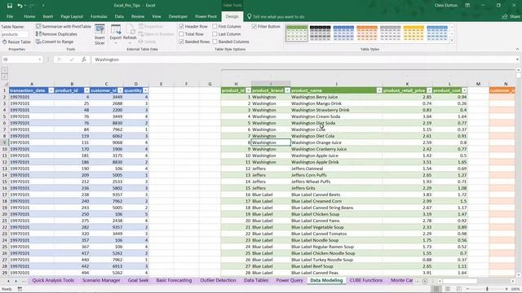Click the previous sheet tab arrow

pos(8,281)
